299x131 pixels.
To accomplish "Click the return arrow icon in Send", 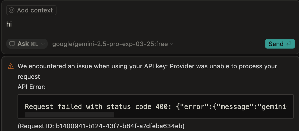I will coord(289,44).
